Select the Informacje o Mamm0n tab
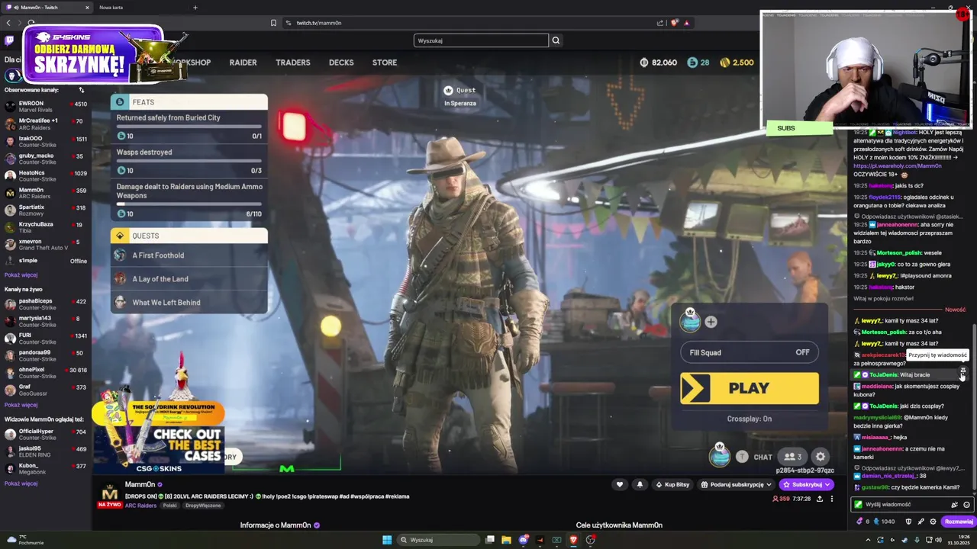 (280, 525)
